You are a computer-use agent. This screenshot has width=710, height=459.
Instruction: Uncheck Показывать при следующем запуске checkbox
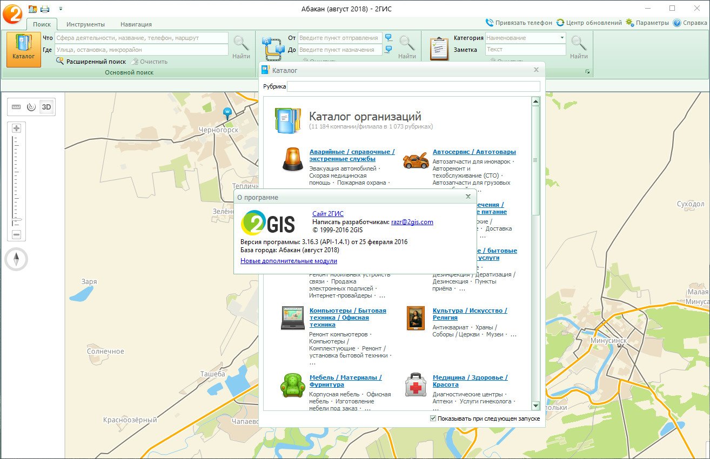click(433, 418)
